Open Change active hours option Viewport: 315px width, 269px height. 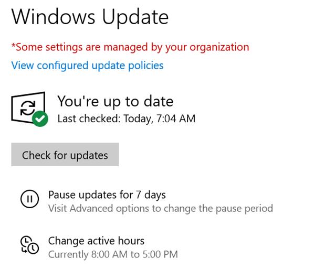pyautogui.click(x=96, y=241)
